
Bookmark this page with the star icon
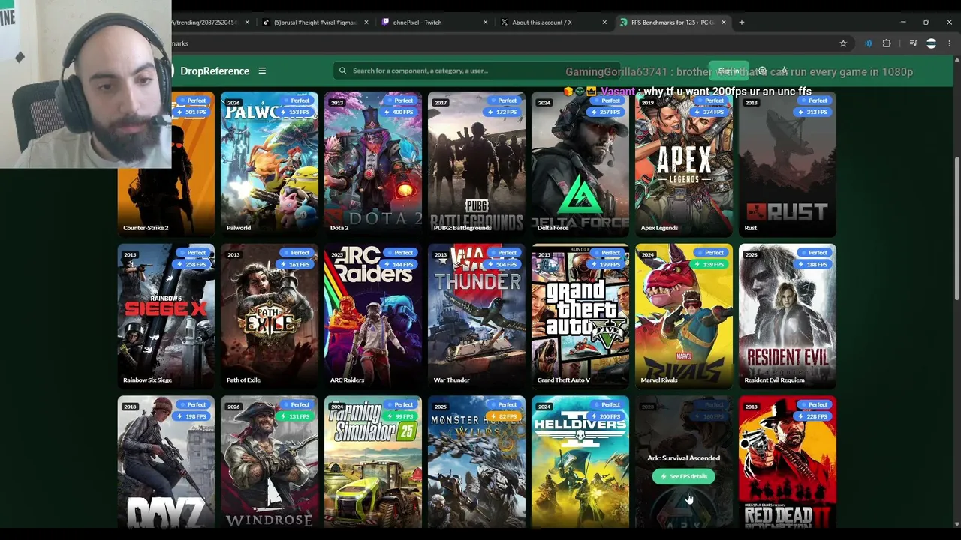coord(843,43)
